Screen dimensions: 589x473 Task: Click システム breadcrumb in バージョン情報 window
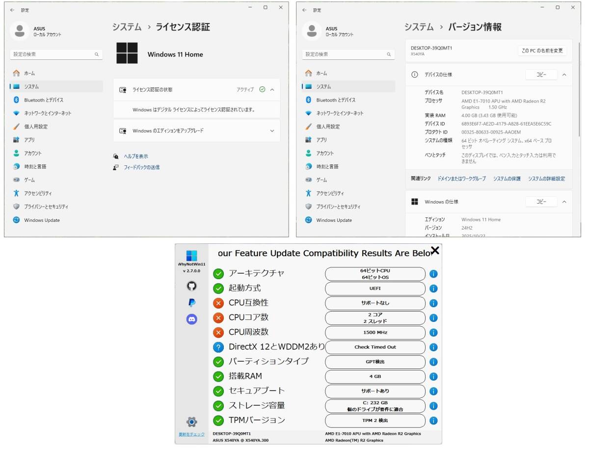click(x=419, y=27)
